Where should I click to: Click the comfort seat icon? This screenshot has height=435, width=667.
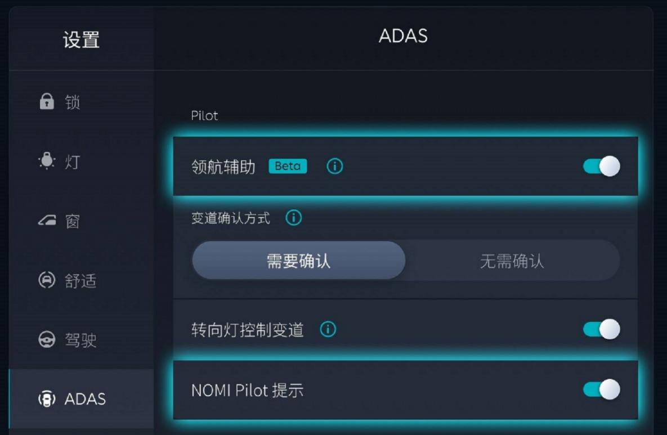[x=47, y=280]
